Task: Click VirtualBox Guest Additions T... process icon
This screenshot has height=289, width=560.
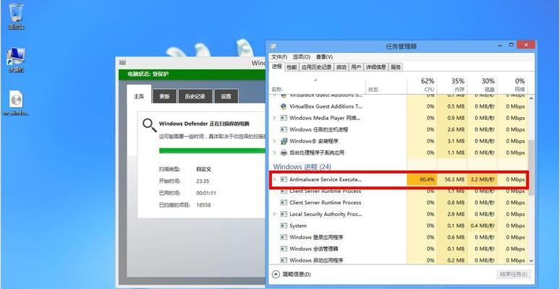Action: point(284,106)
